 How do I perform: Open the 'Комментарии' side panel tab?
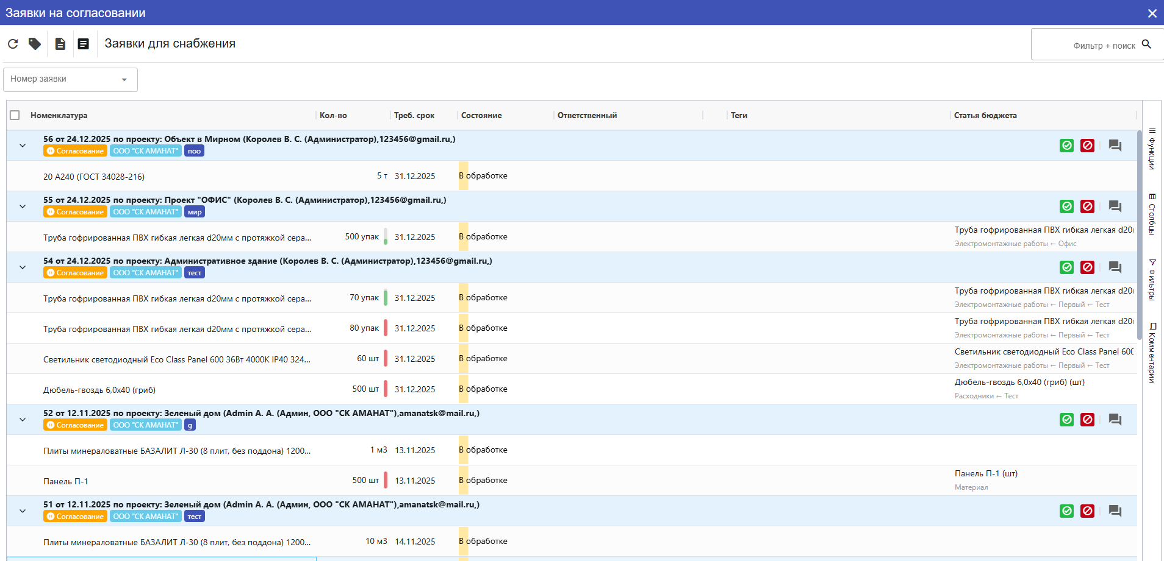[x=1152, y=353]
